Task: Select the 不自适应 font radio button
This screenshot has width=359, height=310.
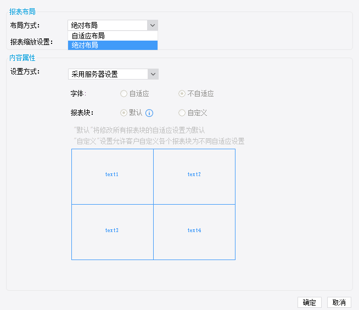Action: [182, 94]
